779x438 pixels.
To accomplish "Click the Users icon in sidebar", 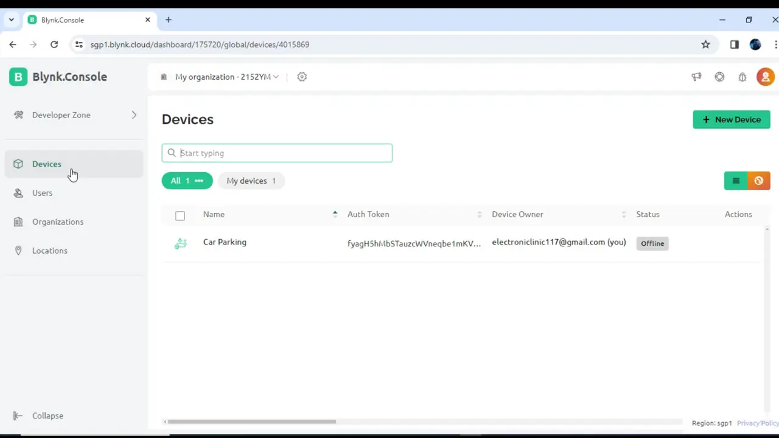I will [x=18, y=193].
